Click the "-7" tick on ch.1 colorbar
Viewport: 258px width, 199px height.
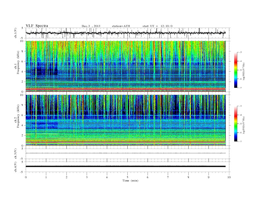[240, 88]
